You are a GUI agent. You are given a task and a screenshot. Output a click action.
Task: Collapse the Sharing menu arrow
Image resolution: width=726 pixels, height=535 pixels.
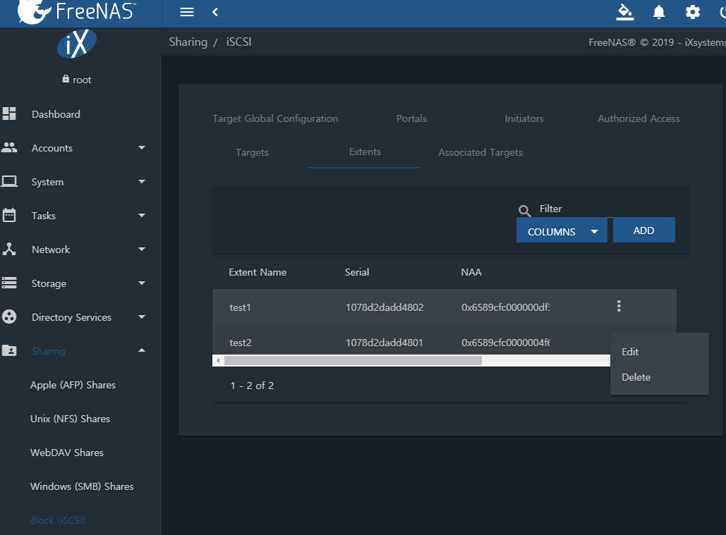point(142,350)
